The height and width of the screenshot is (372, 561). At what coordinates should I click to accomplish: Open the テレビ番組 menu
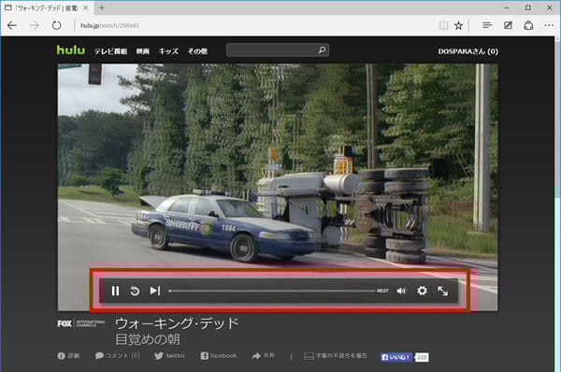110,51
